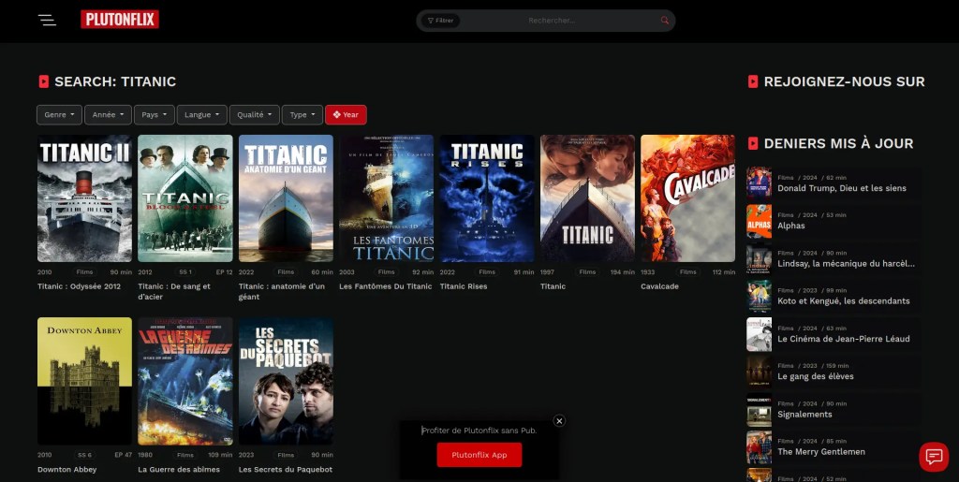Click the red Year sort button
Viewport: 959px width, 482px height.
pos(346,115)
